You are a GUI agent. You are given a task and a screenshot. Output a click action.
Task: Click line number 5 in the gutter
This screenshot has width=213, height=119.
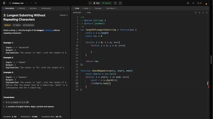click(78, 30)
